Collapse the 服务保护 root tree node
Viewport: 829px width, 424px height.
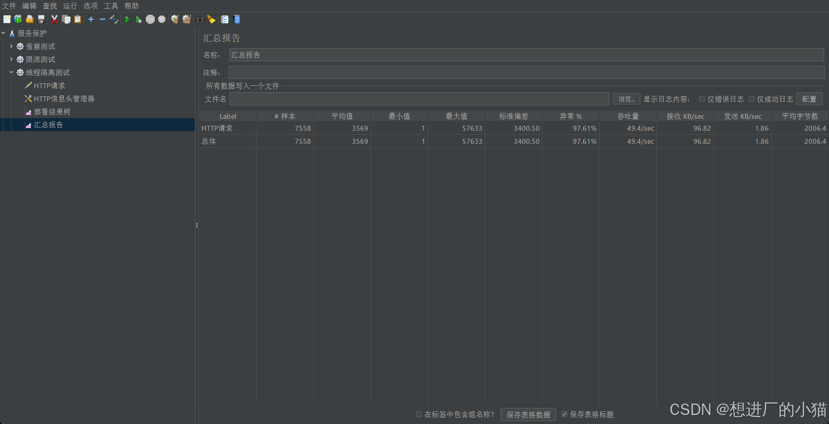(x=3, y=33)
